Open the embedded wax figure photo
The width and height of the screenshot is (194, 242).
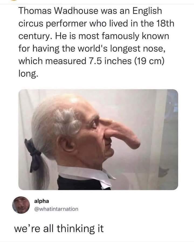pos(98,139)
